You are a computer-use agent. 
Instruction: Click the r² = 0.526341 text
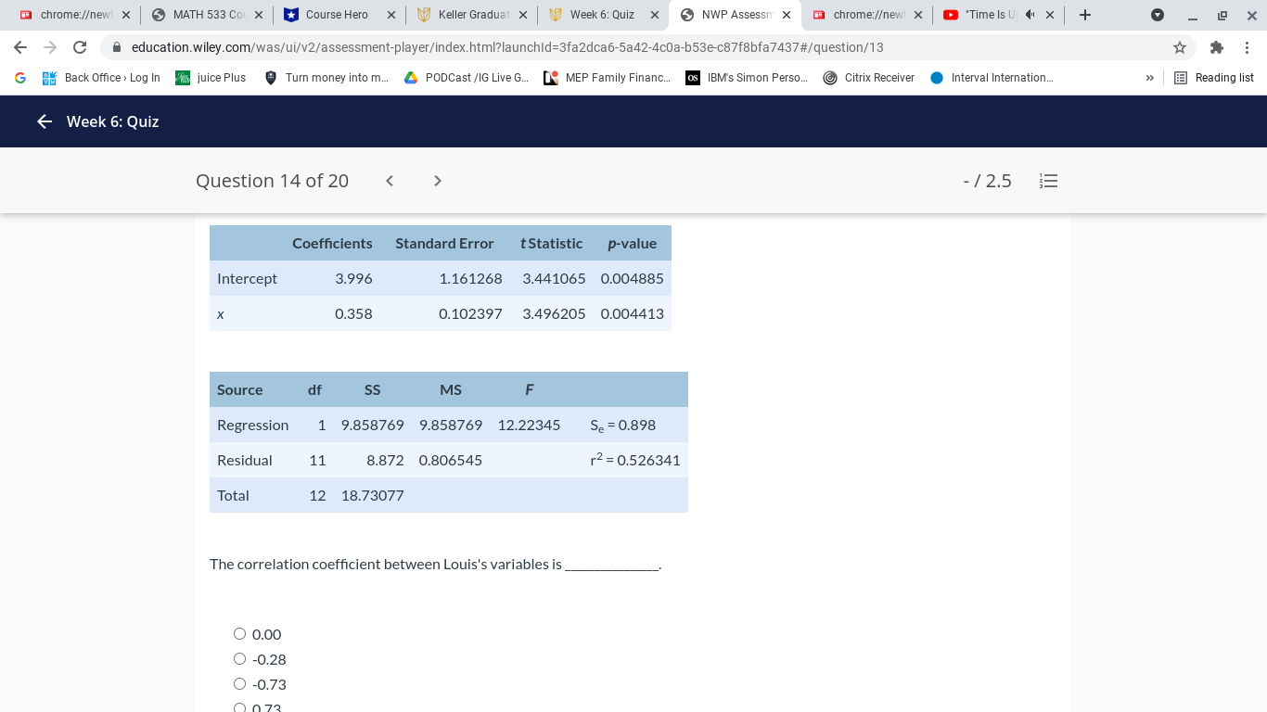click(635, 460)
